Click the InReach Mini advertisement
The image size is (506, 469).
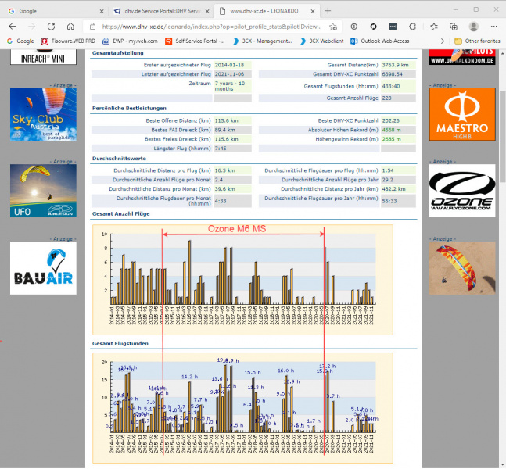coord(43,57)
